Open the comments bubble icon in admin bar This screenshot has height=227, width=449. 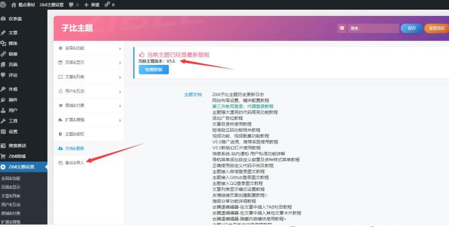72,5
